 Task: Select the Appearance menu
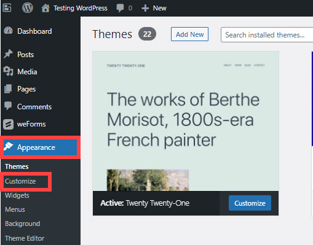(x=40, y=147)
